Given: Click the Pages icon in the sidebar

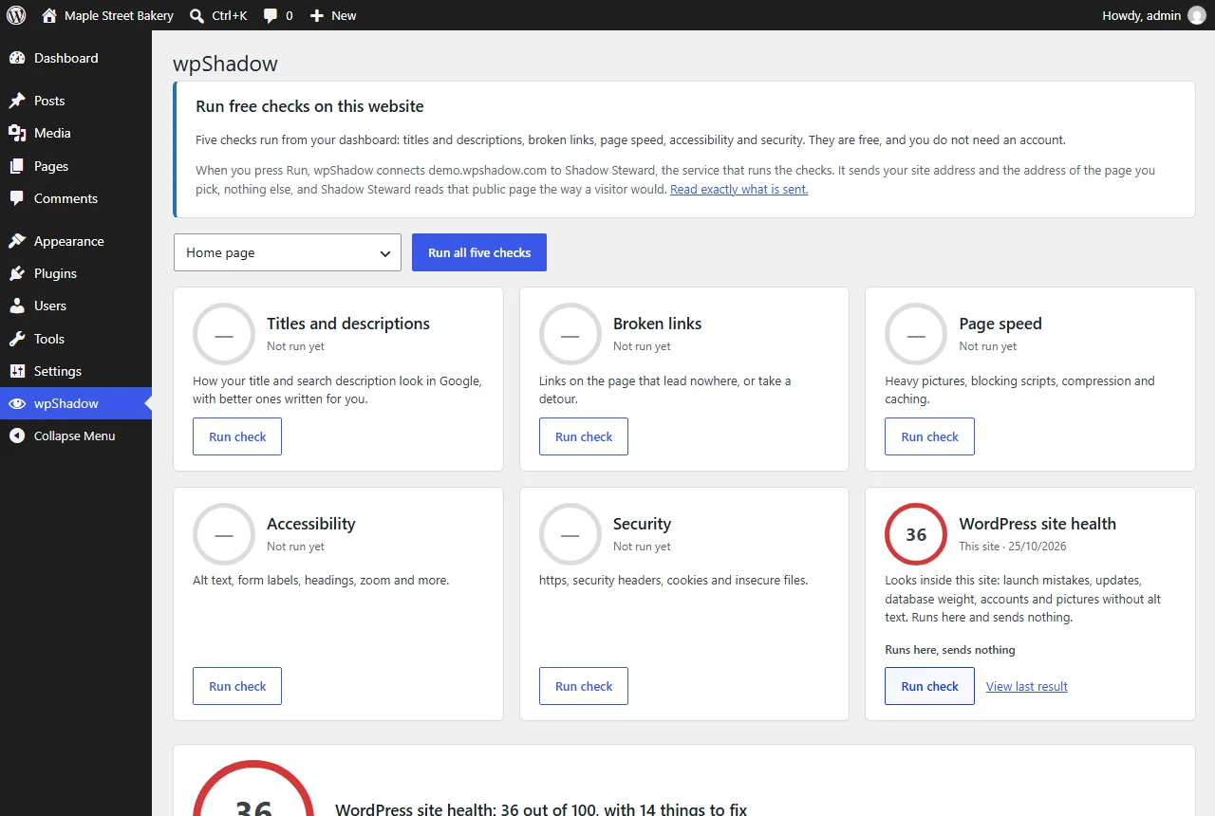Looking at the screenshot, I should [x=17, y=166].
